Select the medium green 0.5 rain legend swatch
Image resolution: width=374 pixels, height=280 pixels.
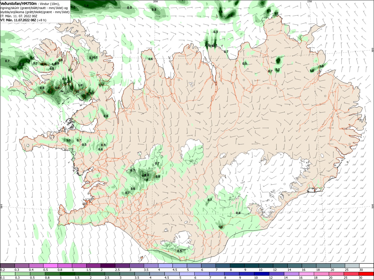pos(37,274)
